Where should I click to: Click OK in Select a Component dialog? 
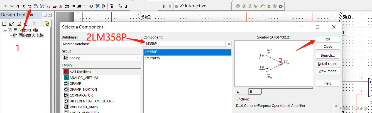click(328, 39)
